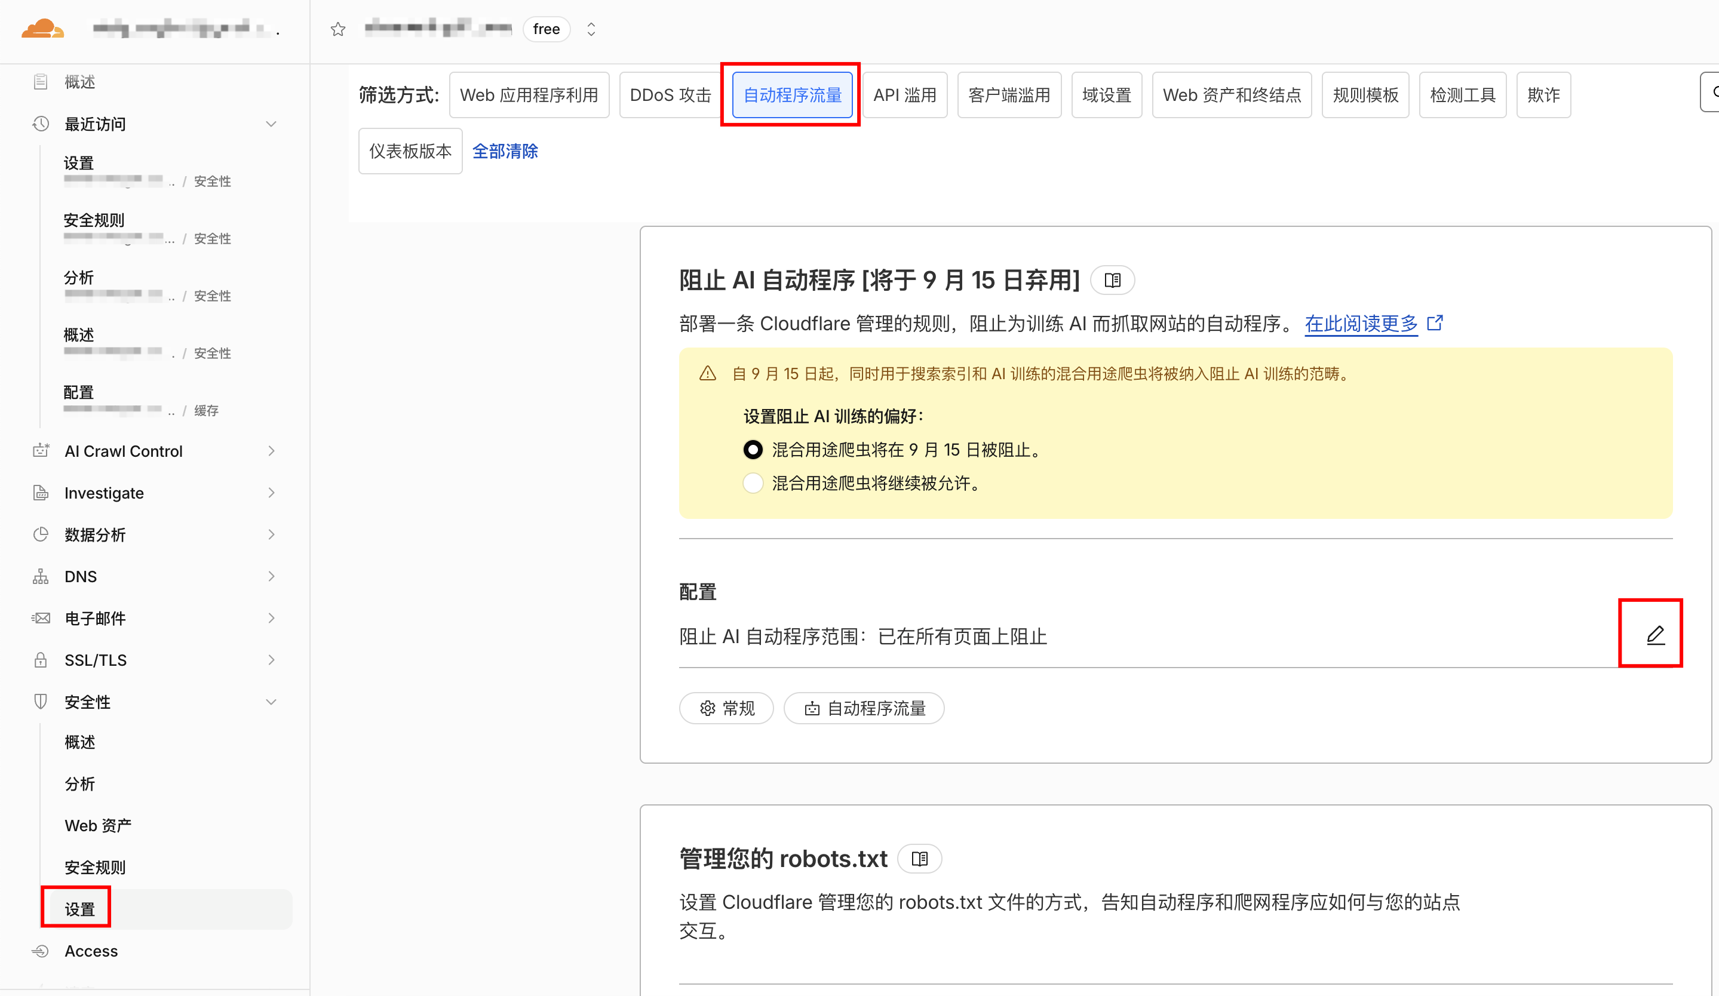Edit 阻止 AI 自动程序范围 with pencil icon

[x=1655, y=635]
